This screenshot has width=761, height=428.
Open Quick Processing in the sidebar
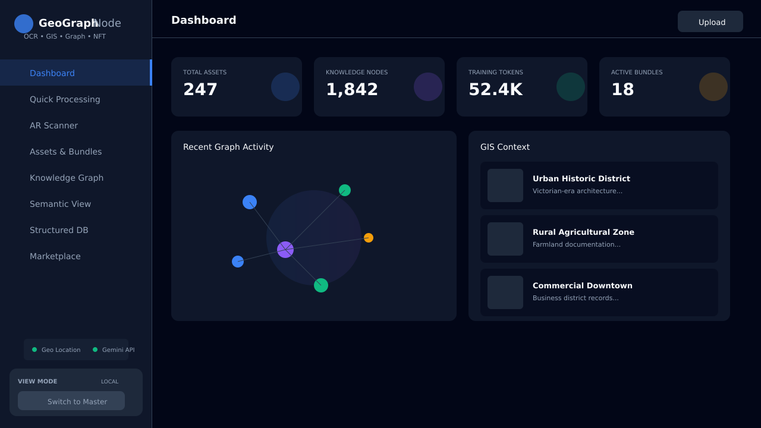tap(65, 99)
